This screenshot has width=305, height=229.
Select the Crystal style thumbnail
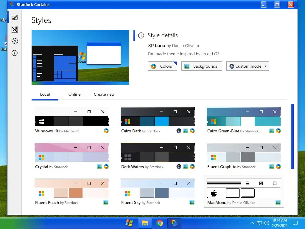[x=72, y=152]
